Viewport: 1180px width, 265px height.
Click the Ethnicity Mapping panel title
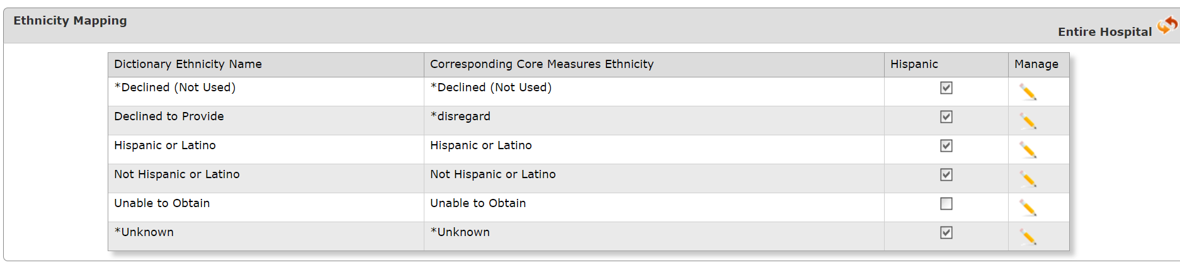coord(70,21)
